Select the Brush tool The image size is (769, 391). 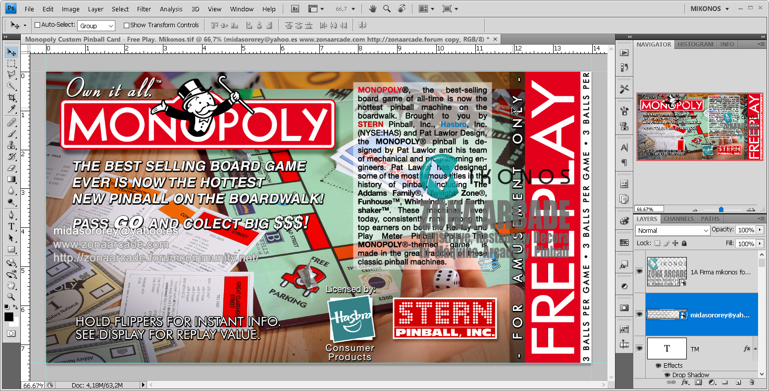point(11,133)
